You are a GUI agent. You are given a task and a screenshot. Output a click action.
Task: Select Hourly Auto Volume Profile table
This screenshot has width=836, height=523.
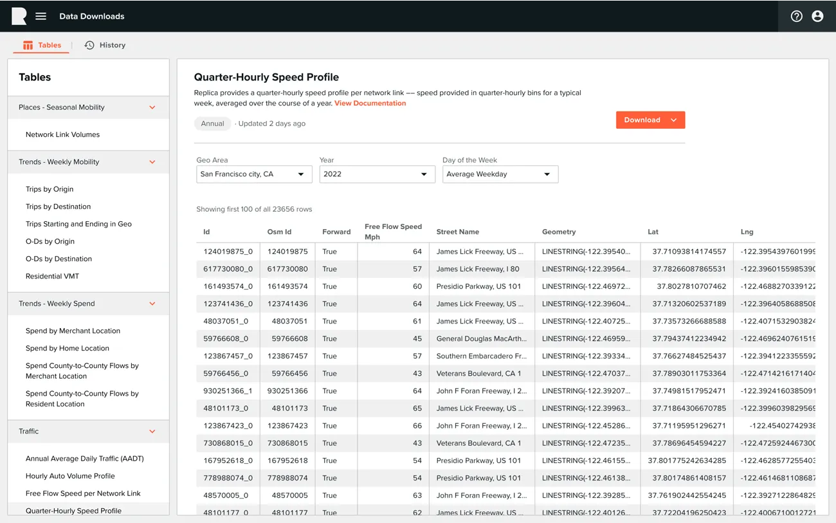[x=70, y=476]
